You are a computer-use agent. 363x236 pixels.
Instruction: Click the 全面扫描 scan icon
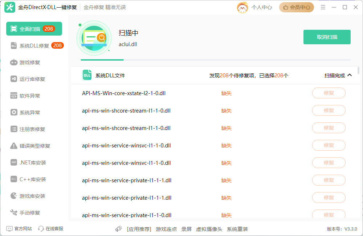coord(14,29)
